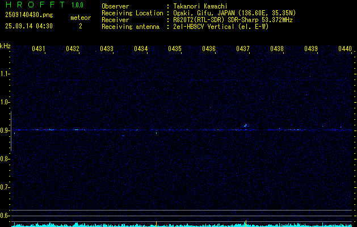Click the meteor echo blip near 0437

pyautogui.click(x=245, y=126)
